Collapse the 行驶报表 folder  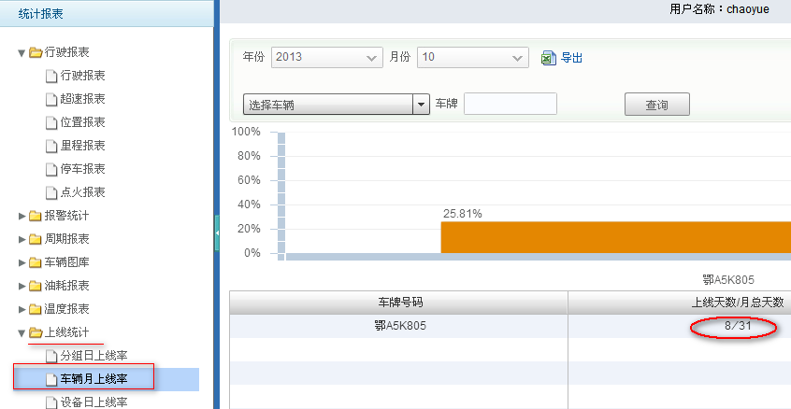(x=22, y=52)
